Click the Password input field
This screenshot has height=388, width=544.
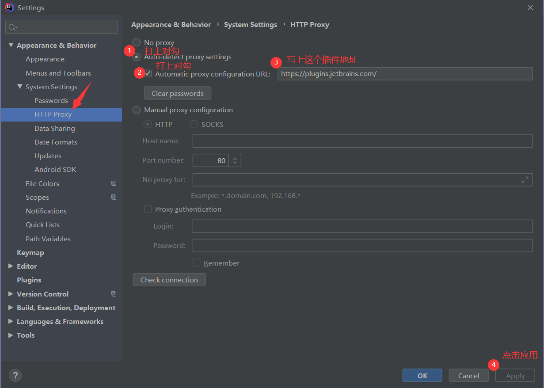pos(363,245)
